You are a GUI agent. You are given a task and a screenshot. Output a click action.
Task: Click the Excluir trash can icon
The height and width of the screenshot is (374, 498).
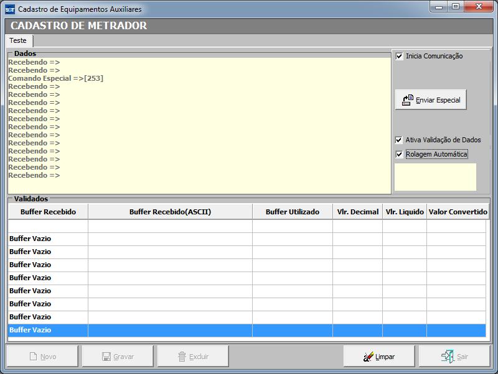[182, 357]
